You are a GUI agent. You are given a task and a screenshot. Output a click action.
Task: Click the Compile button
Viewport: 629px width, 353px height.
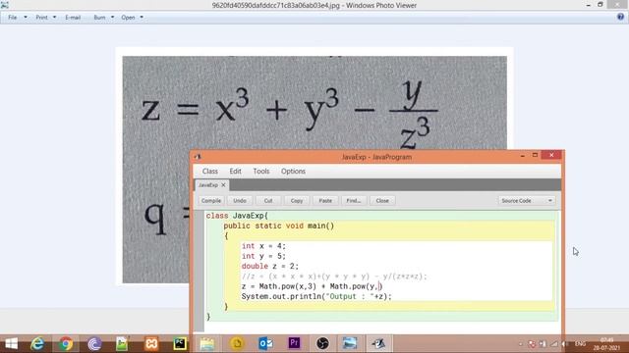coord(211,200)
